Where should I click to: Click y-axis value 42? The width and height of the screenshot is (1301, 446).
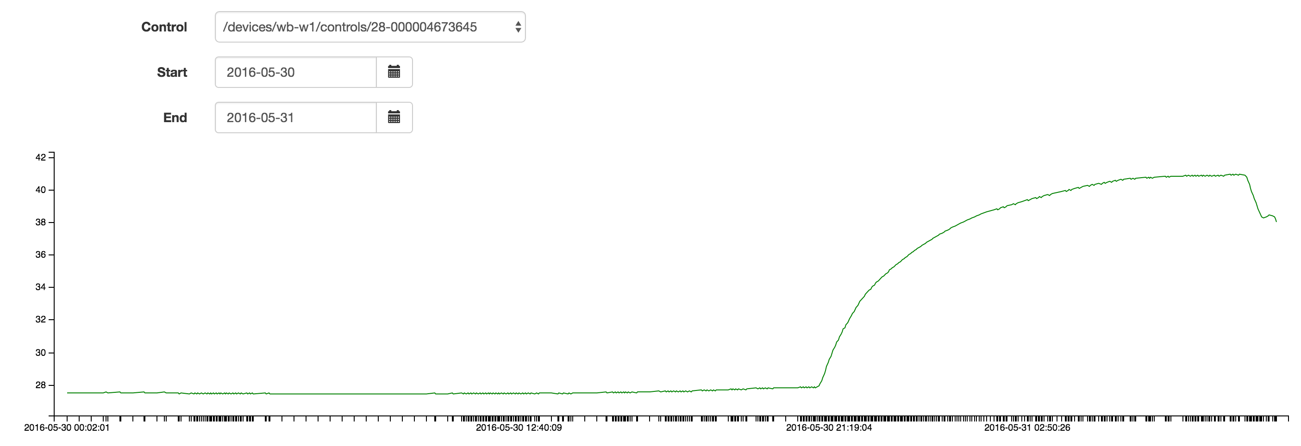(40, 157)
